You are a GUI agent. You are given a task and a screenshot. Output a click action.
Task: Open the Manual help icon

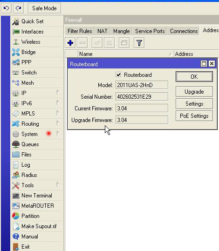pos(16,237)
